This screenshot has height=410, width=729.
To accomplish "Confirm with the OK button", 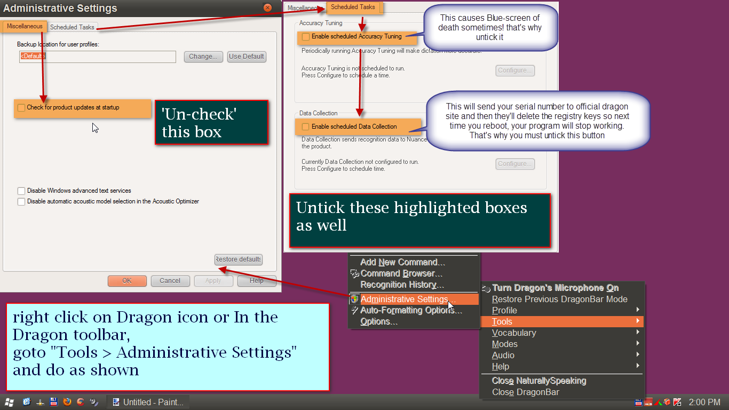I will click(127, 280).
